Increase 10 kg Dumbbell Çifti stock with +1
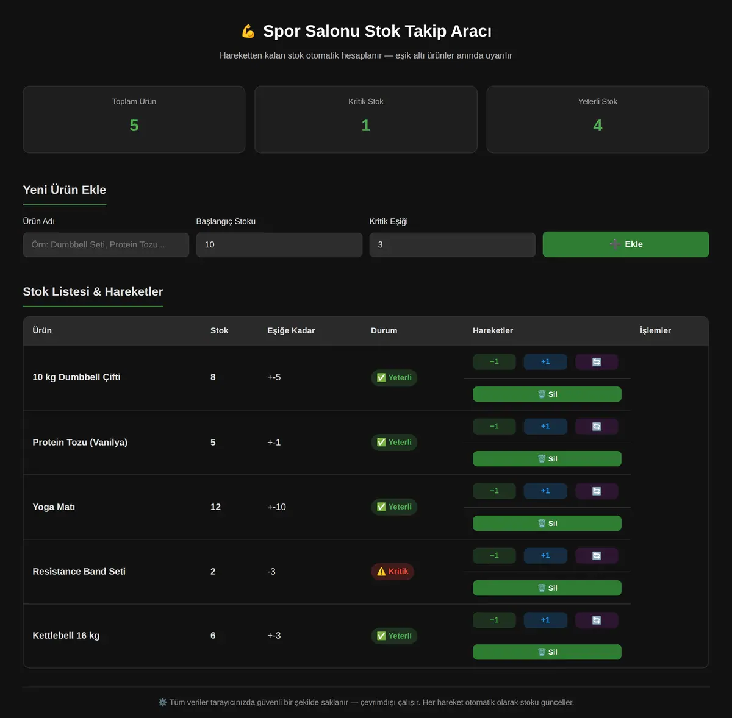This screenshot has width=732, height=718. pyautogui.click(x=545, y=362)
